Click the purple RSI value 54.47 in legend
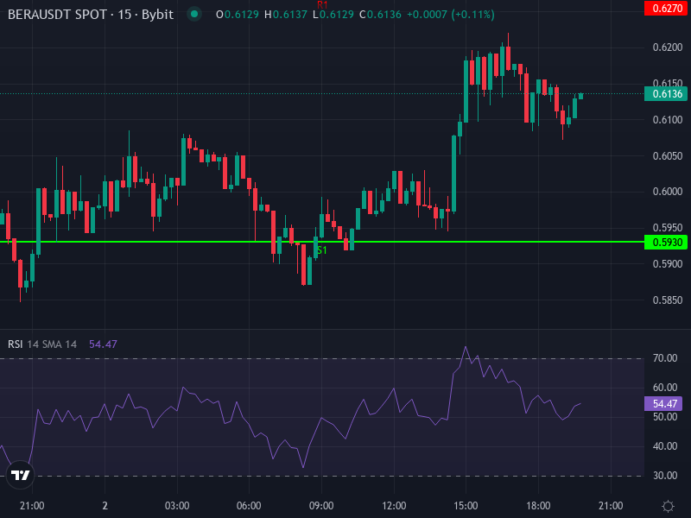 point(104,343)
